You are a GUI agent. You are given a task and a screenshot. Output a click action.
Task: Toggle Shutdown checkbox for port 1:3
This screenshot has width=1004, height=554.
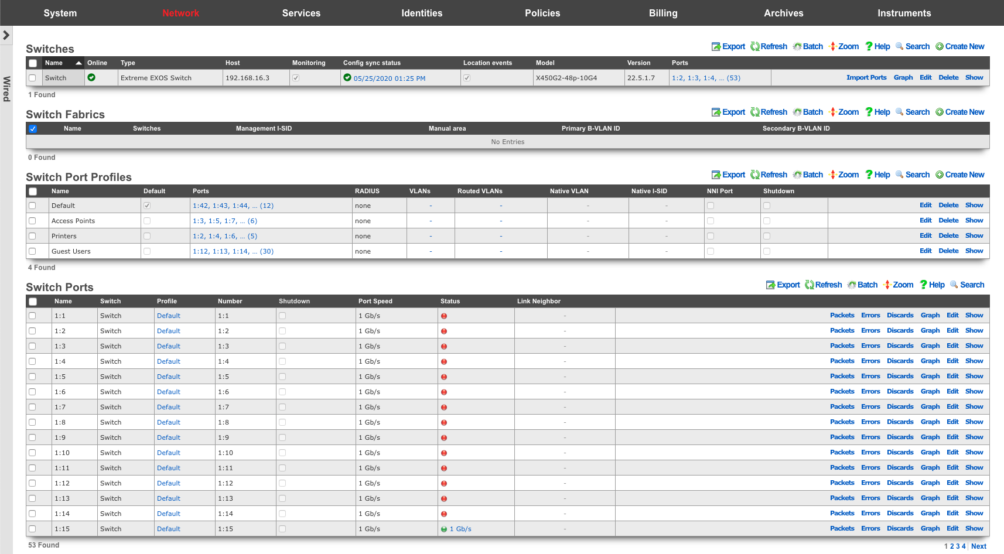click(x=282, y=346)
